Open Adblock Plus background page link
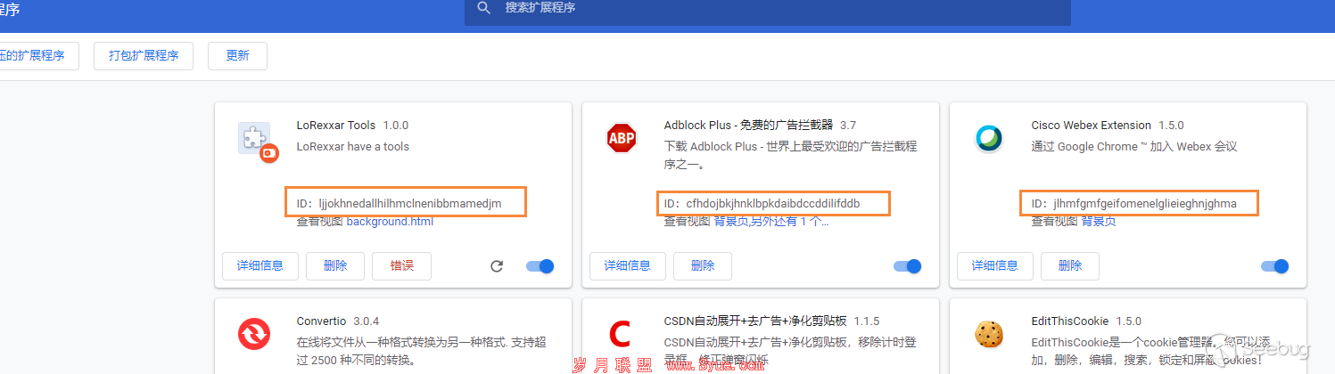Viewport: 1335px width, 374px height. pos(730,221)
